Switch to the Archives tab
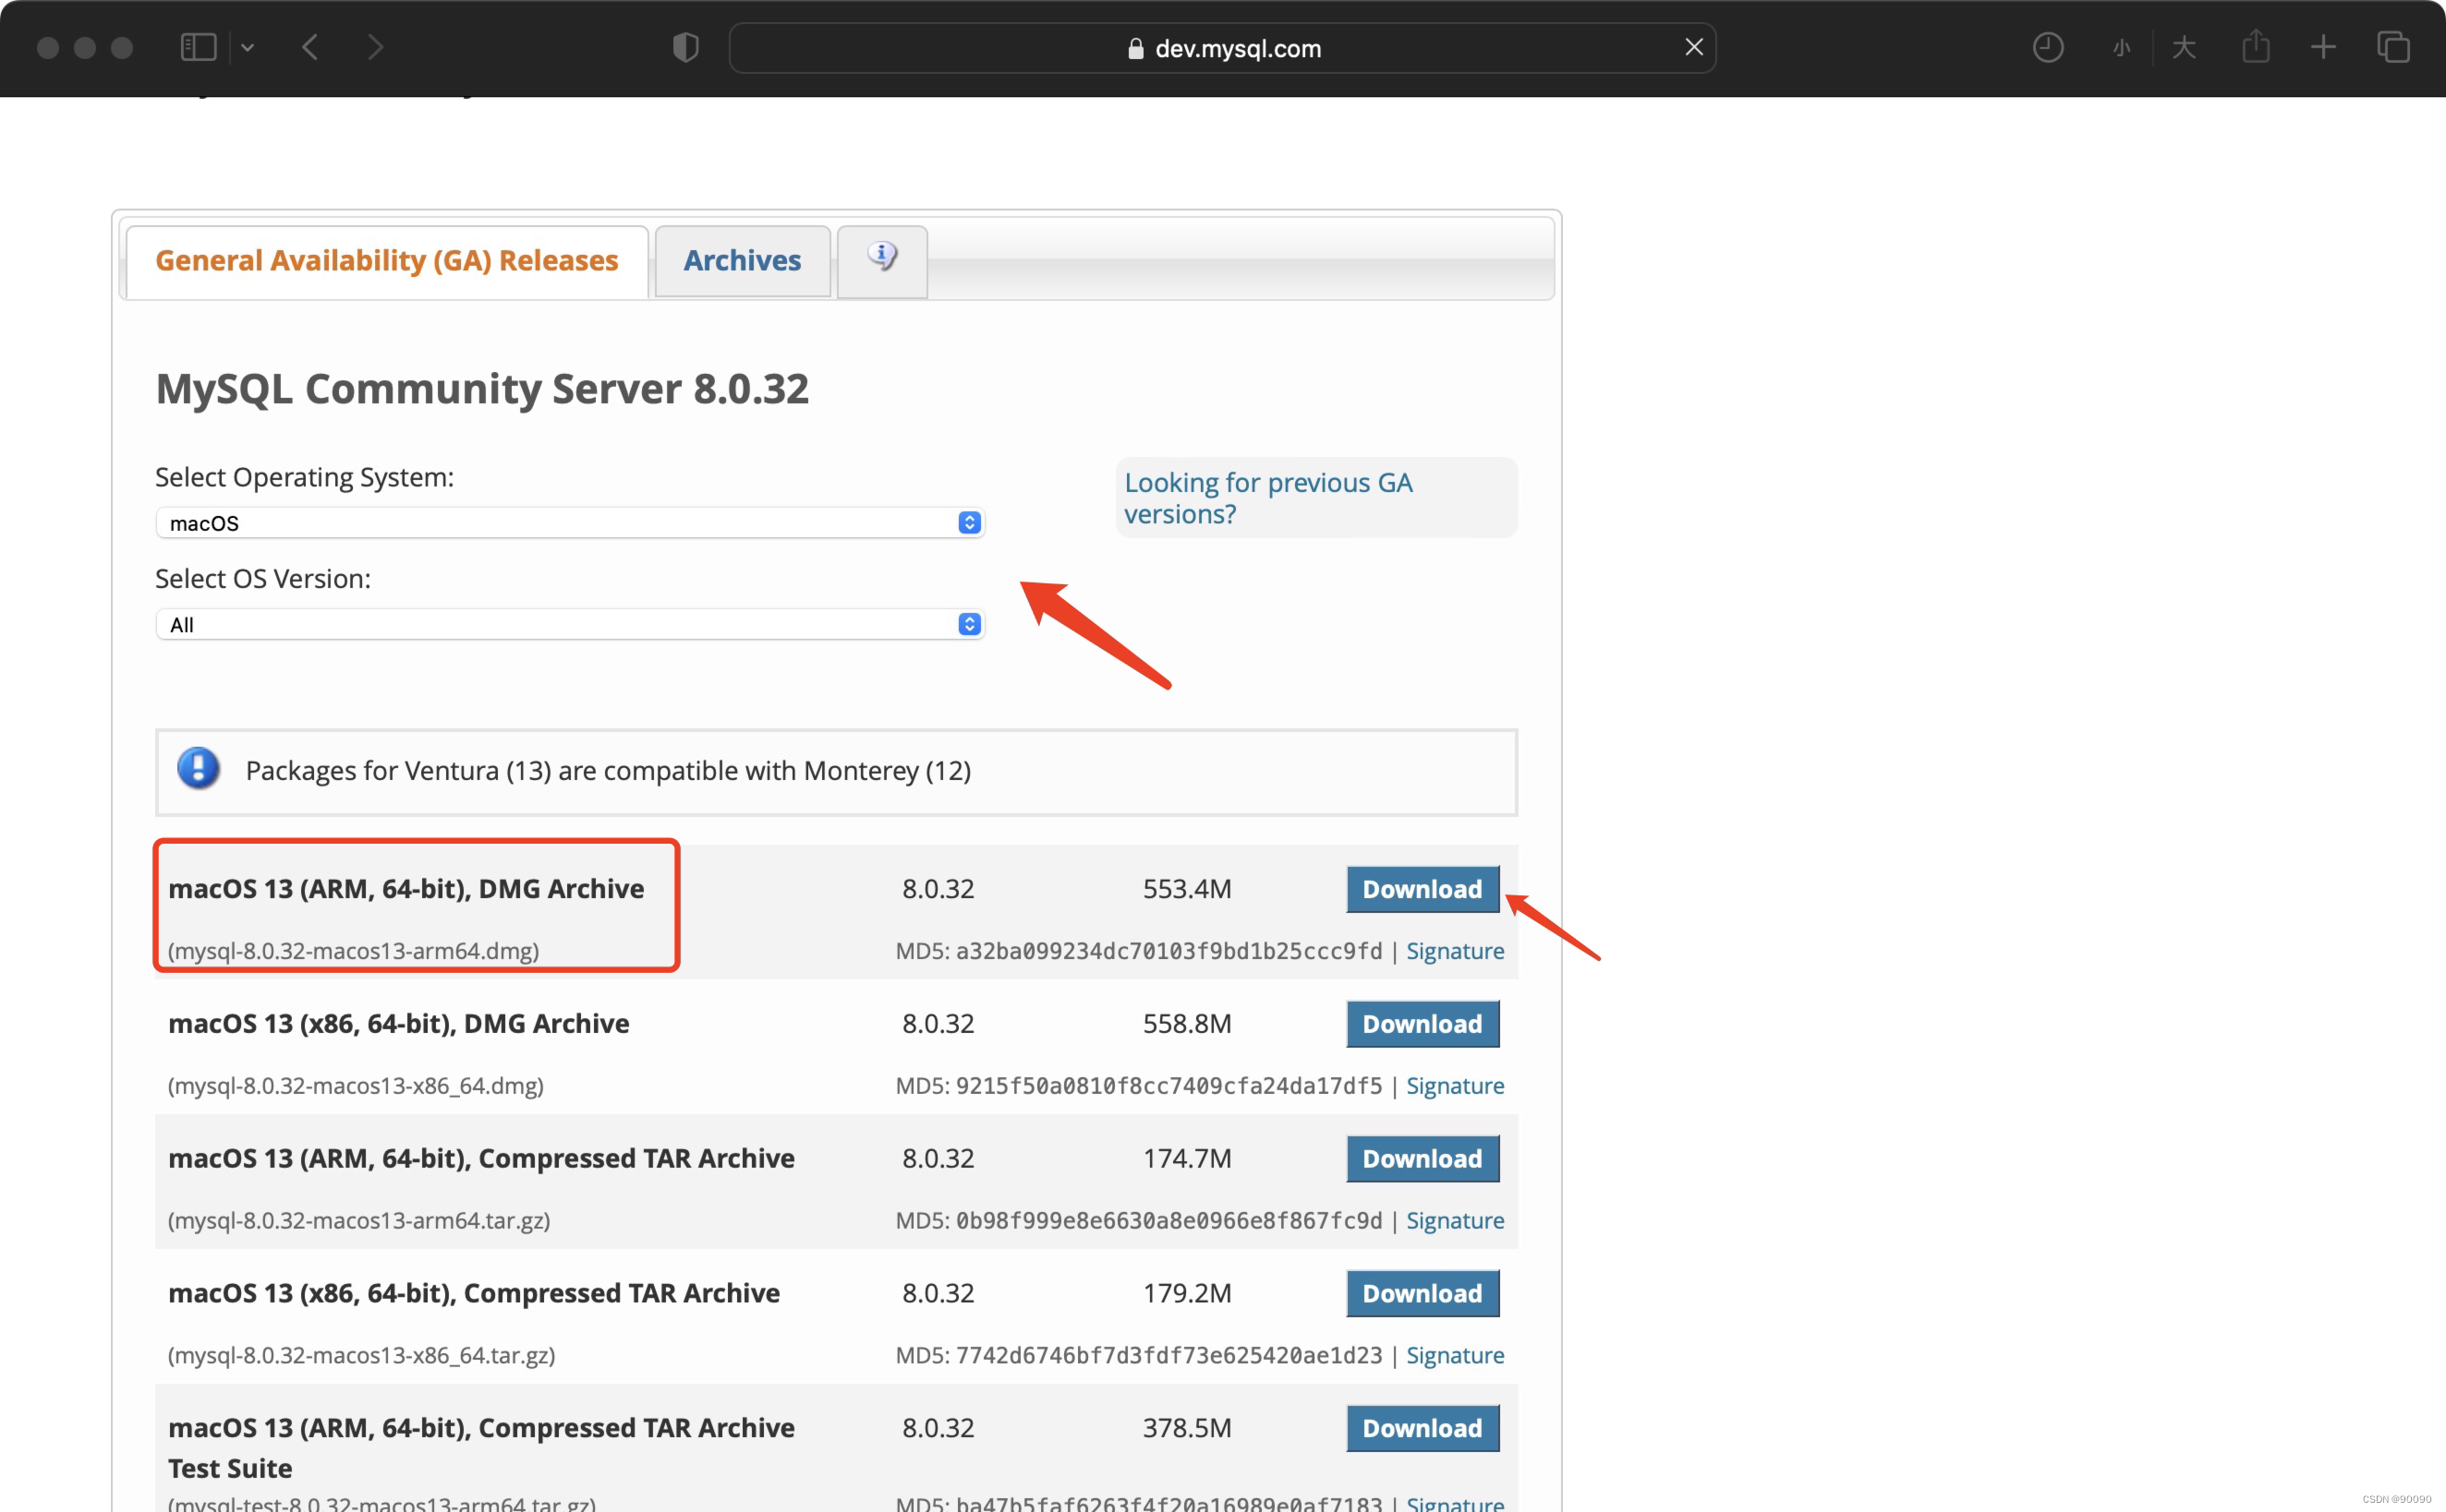The image size is (2446, 1512). point(742,261)
